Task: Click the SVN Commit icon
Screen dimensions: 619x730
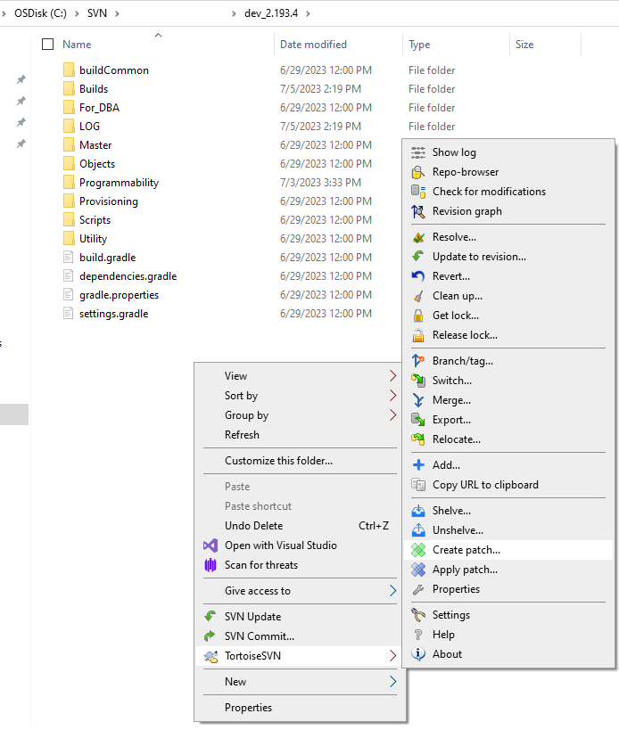Action: (x=210, y=636)
